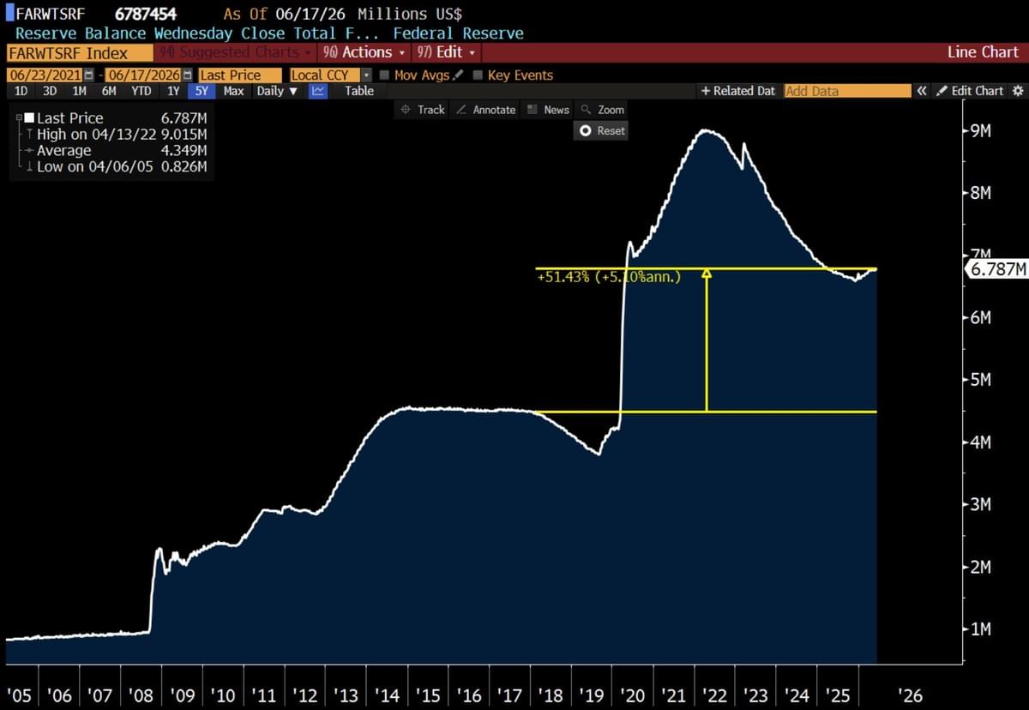Select the Max time range
Screen dimensions: 1029x710
(233, 91)
